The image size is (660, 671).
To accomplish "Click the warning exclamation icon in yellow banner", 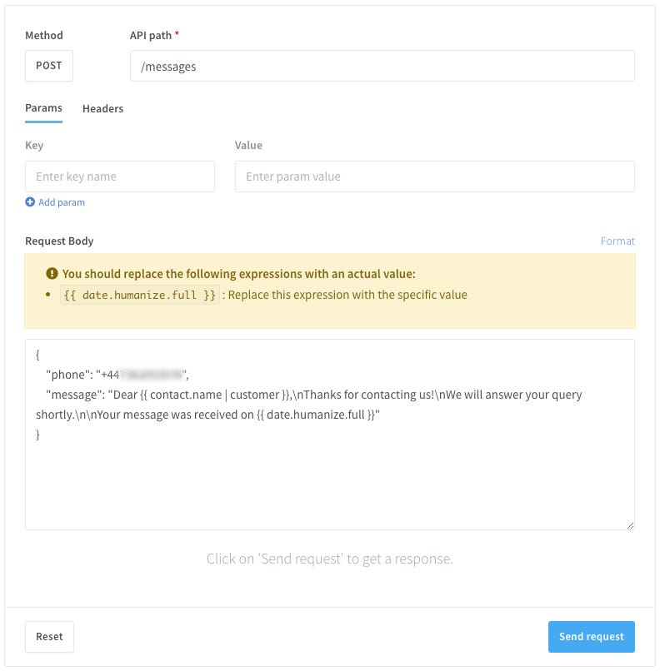I will pyautogui.click(x=52, y=273).
